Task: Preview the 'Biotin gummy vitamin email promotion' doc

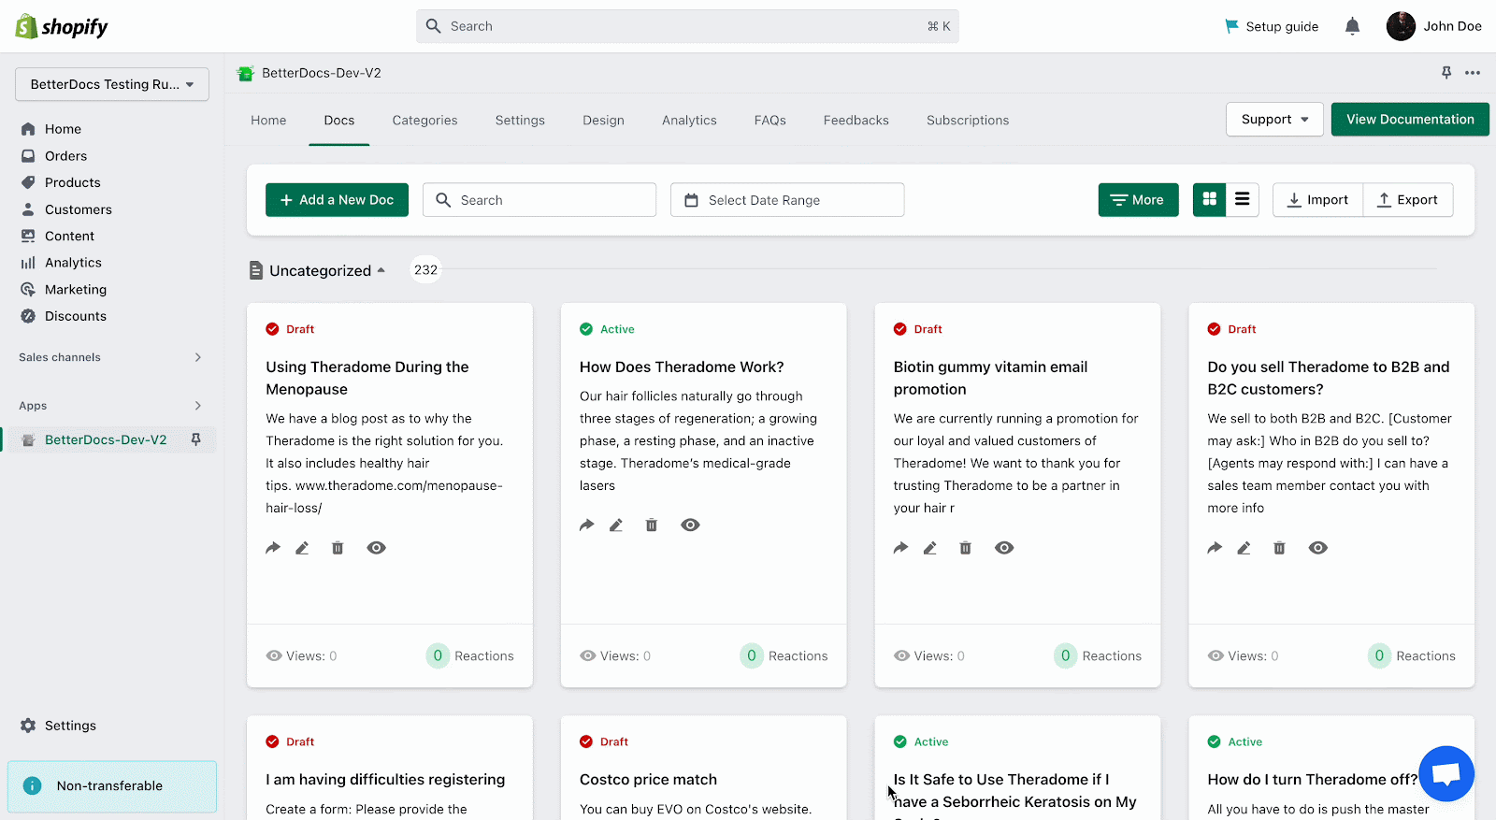Action: point(1004,548)
